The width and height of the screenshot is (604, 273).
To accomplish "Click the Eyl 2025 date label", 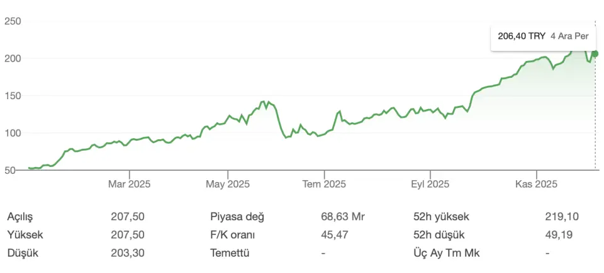I will coord(430,184).
